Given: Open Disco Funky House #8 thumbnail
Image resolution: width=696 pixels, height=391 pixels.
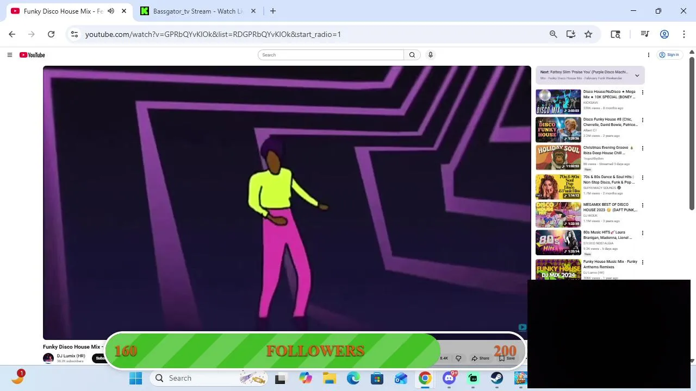Looking at the screenshot, I should pyautogui.click(x=558, y=130).
